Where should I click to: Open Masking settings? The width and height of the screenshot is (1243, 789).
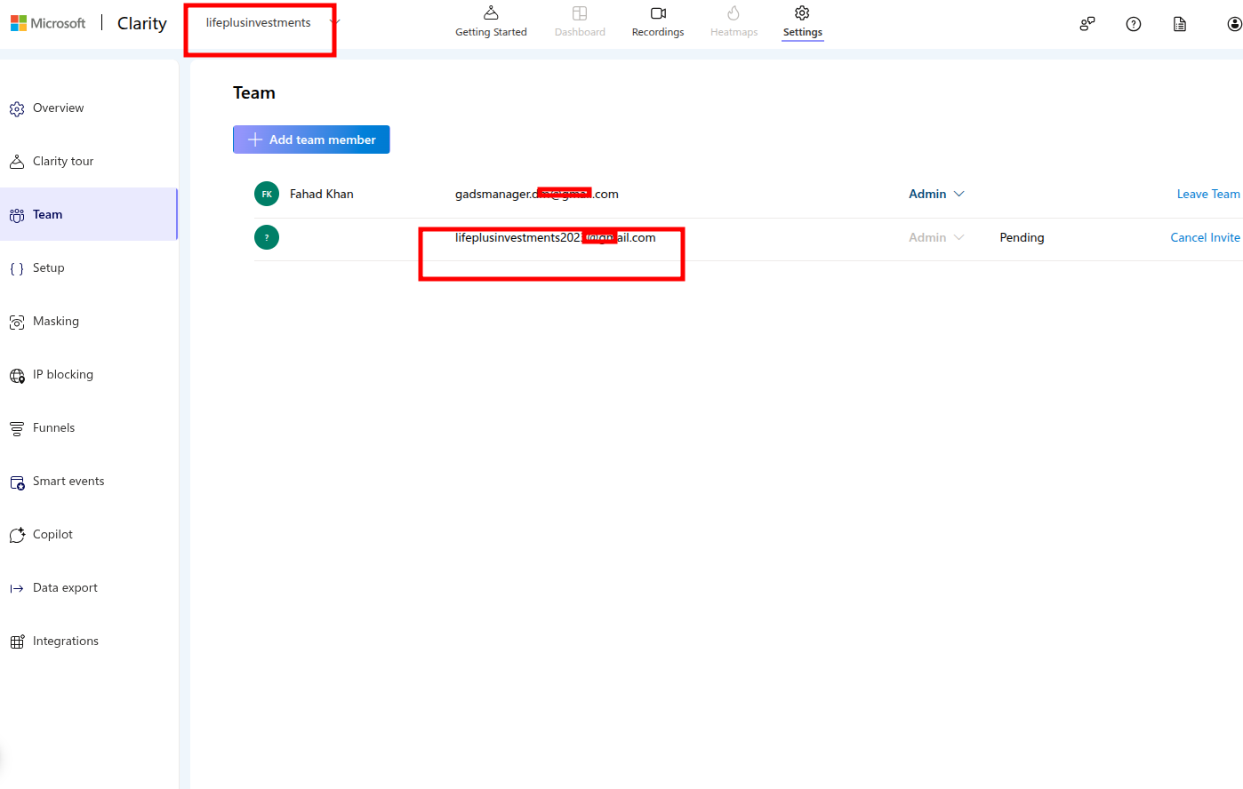(89, 321)
